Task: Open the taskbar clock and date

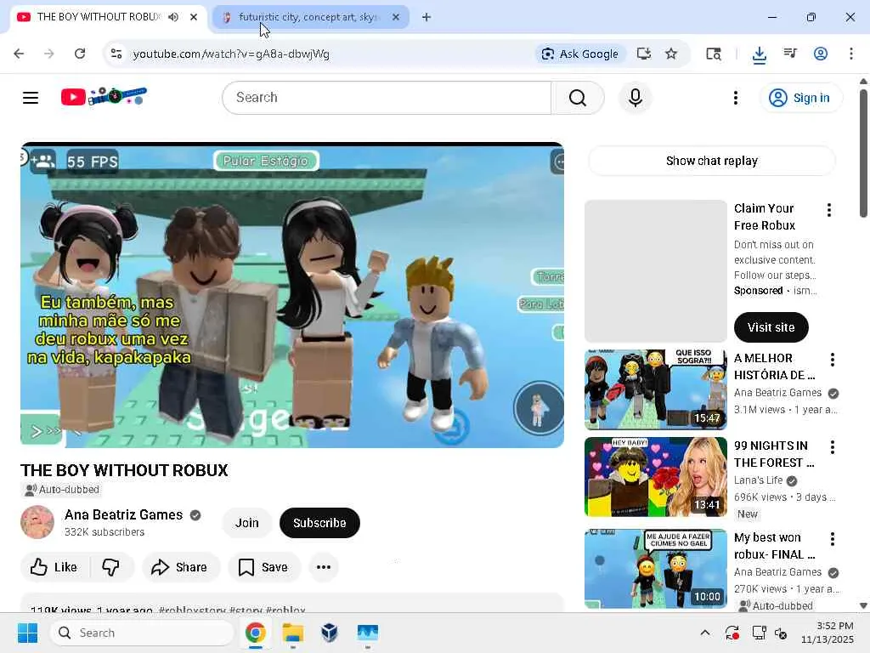Action: 828,633
